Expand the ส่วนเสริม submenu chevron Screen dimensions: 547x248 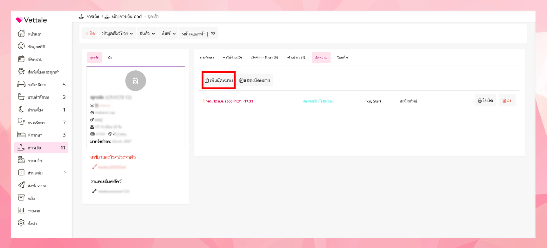(x=65, y=173)
